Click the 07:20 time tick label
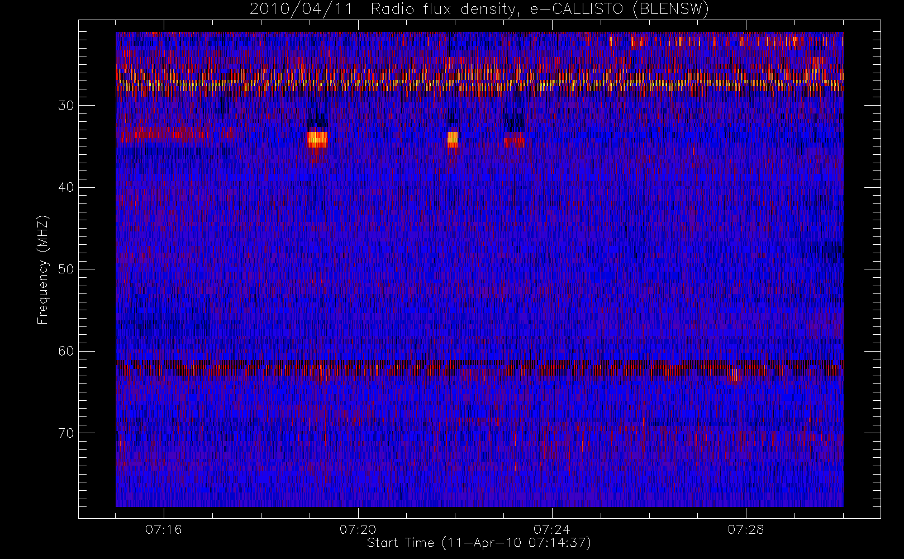Image resolution: width=904 pixels, height=559 pixels. point(358,529)
